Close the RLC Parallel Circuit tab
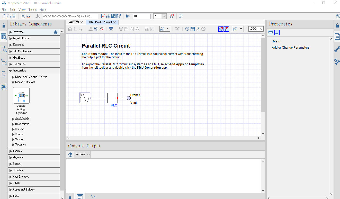The width and height of the screenshot is (340, 199). click(115, 22)
